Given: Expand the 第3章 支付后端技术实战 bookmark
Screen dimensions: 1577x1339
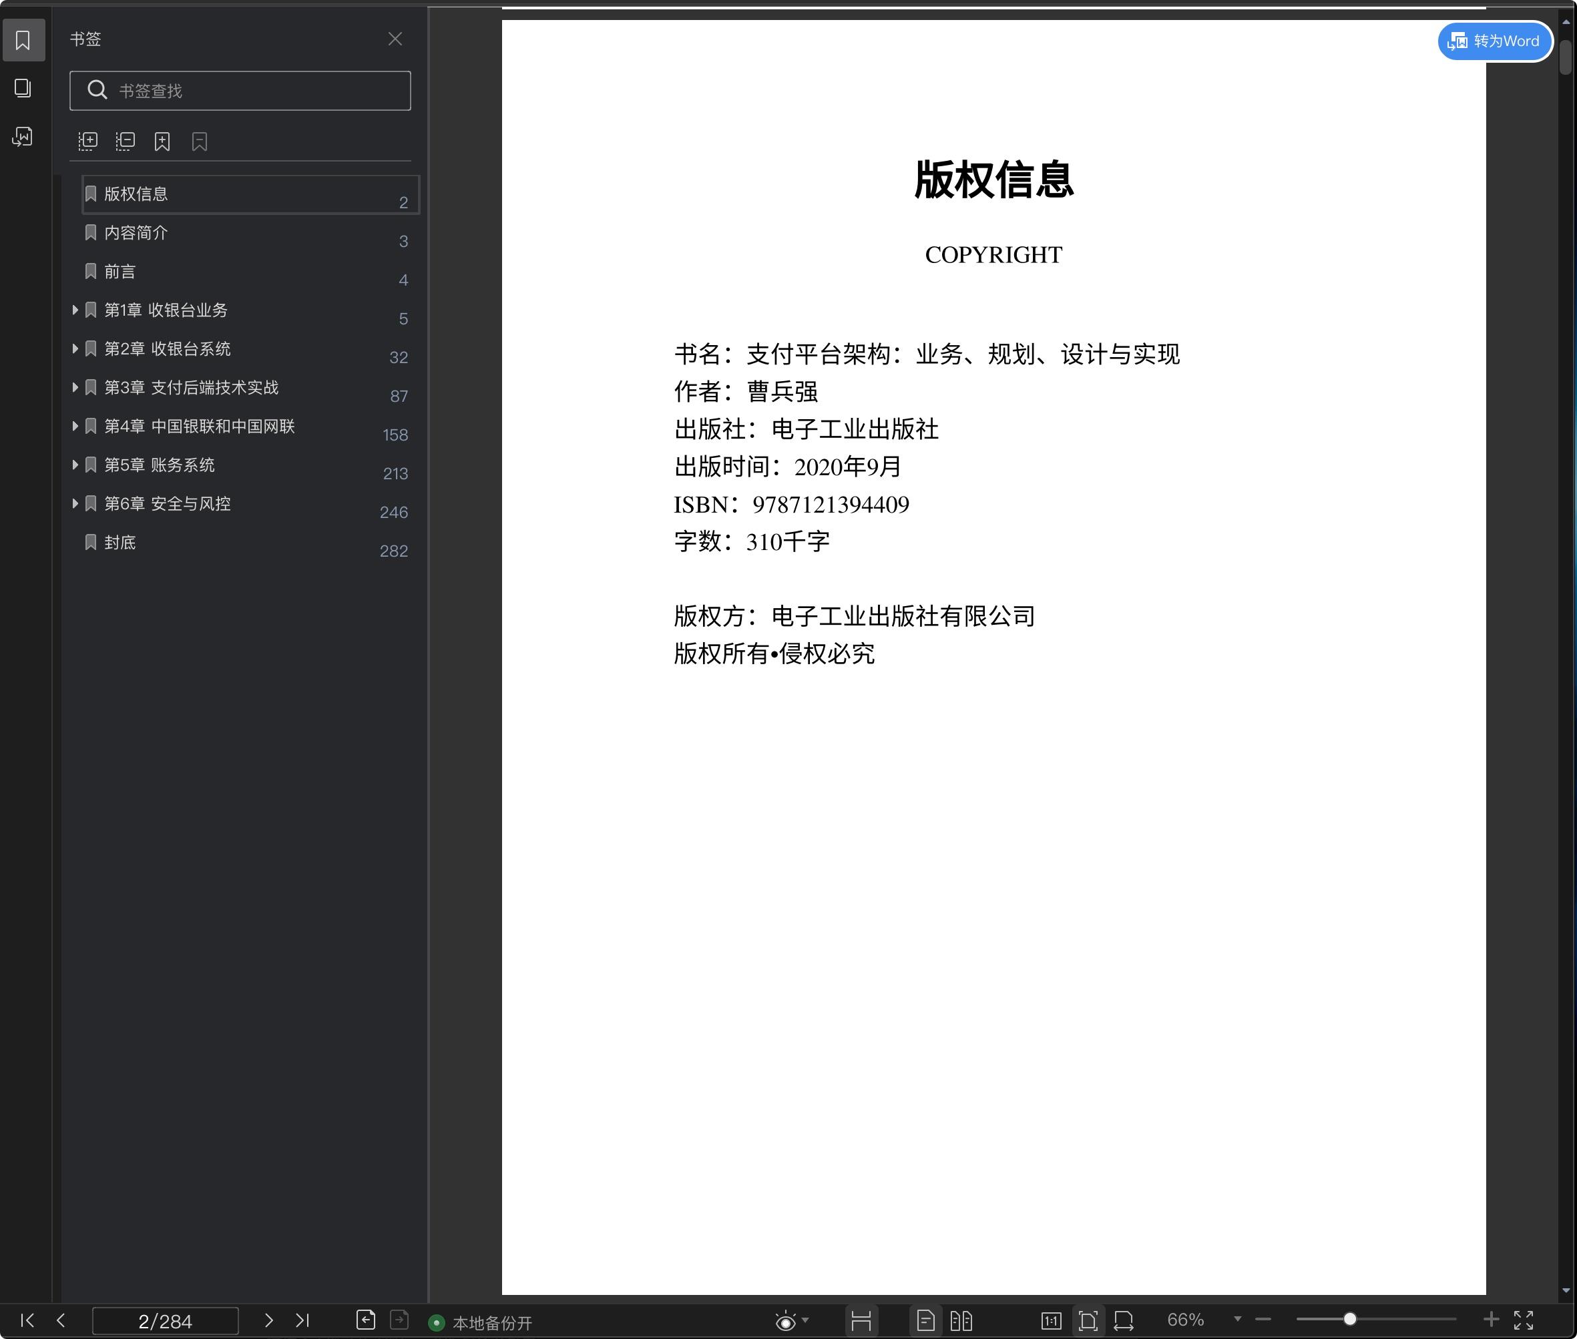Looking at the screenshot, I should pyautogui.click(x=75, y=387).
